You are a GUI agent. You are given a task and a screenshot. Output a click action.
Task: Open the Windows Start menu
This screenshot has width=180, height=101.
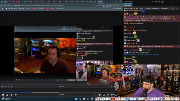(76, 99)
